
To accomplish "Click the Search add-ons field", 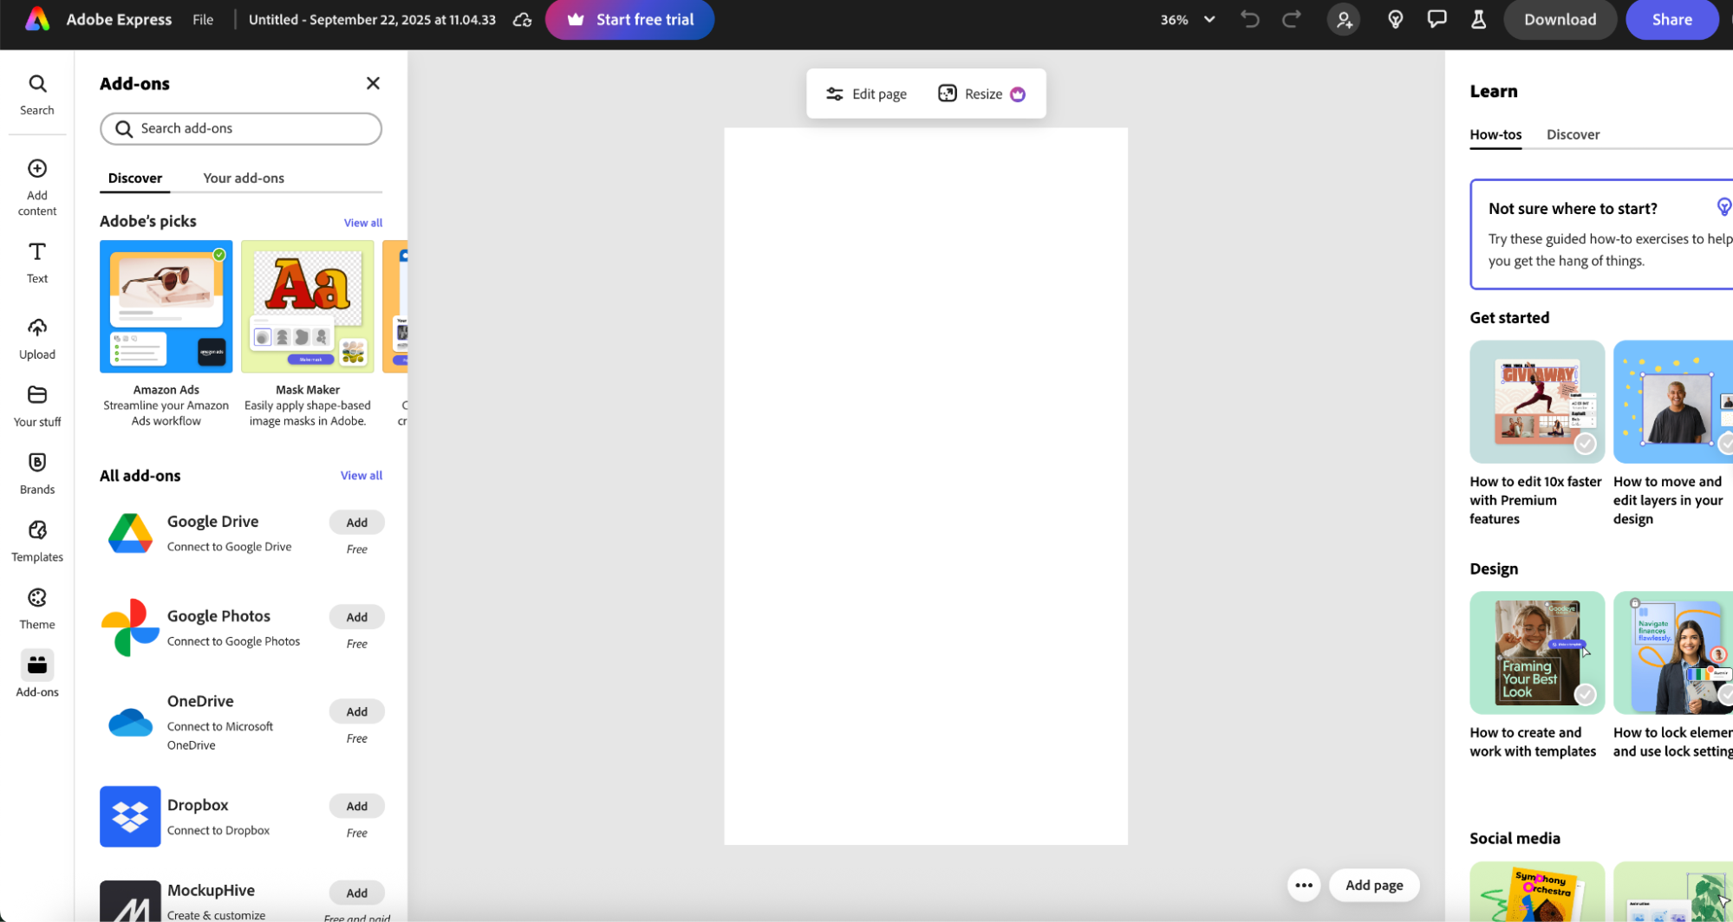I will (241, 128).
